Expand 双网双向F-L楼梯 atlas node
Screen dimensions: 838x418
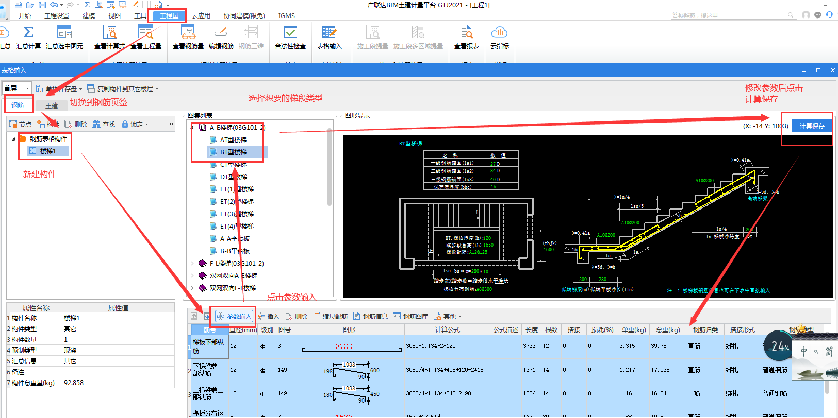click(192, 288)
